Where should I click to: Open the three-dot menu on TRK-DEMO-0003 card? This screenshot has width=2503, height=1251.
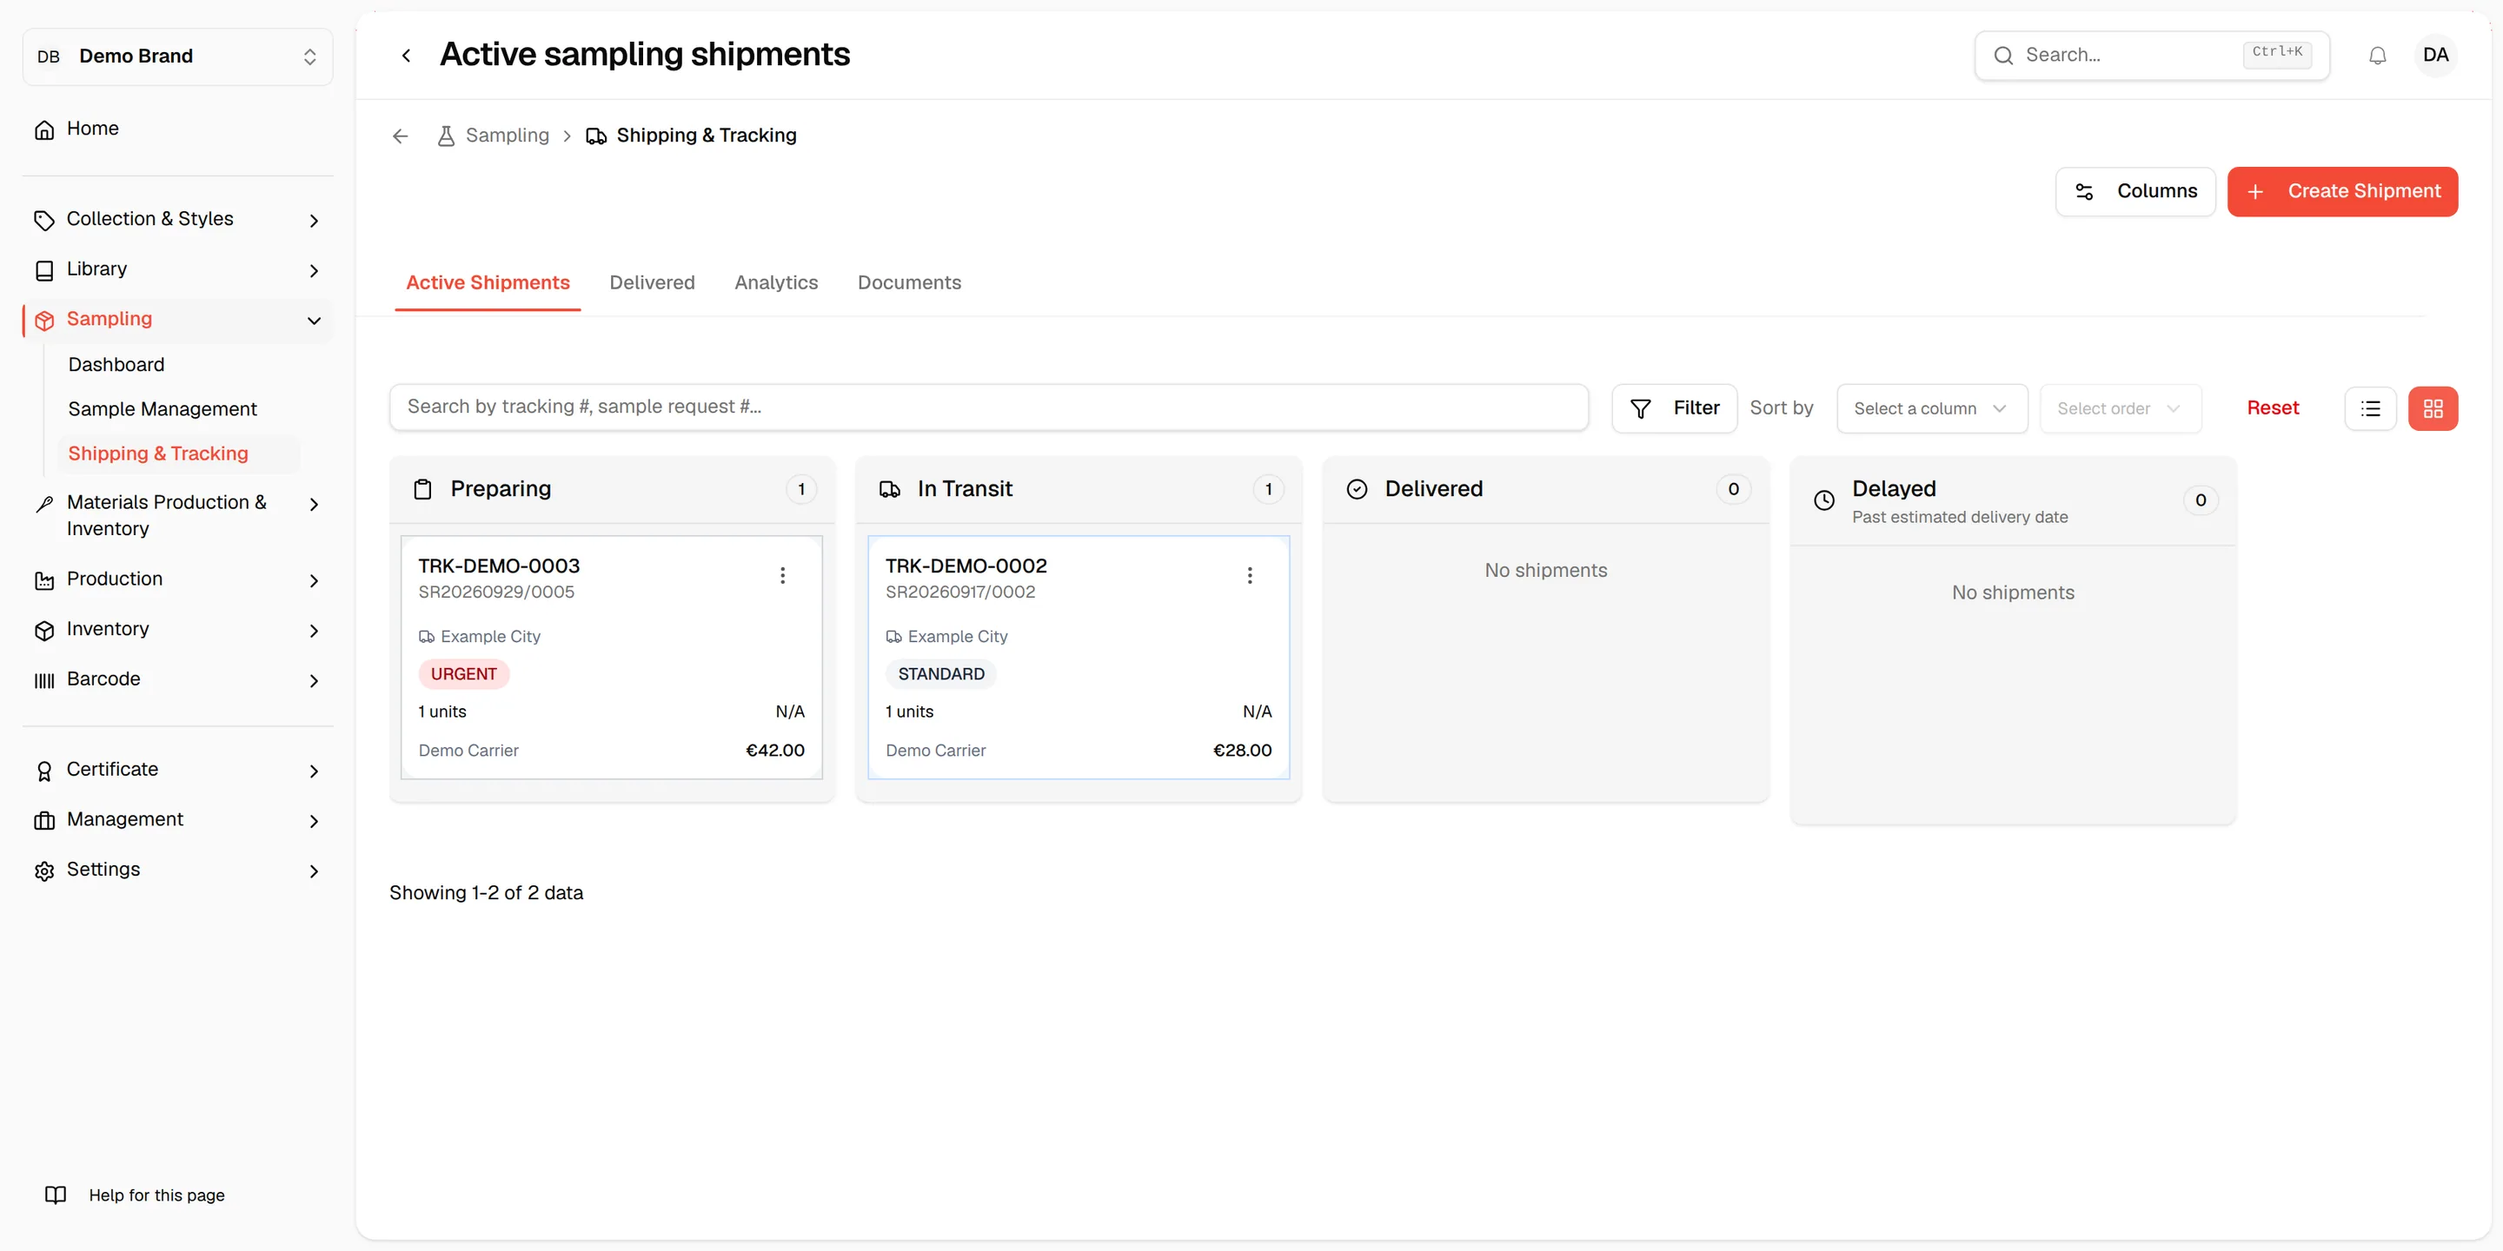pos(782,575)
